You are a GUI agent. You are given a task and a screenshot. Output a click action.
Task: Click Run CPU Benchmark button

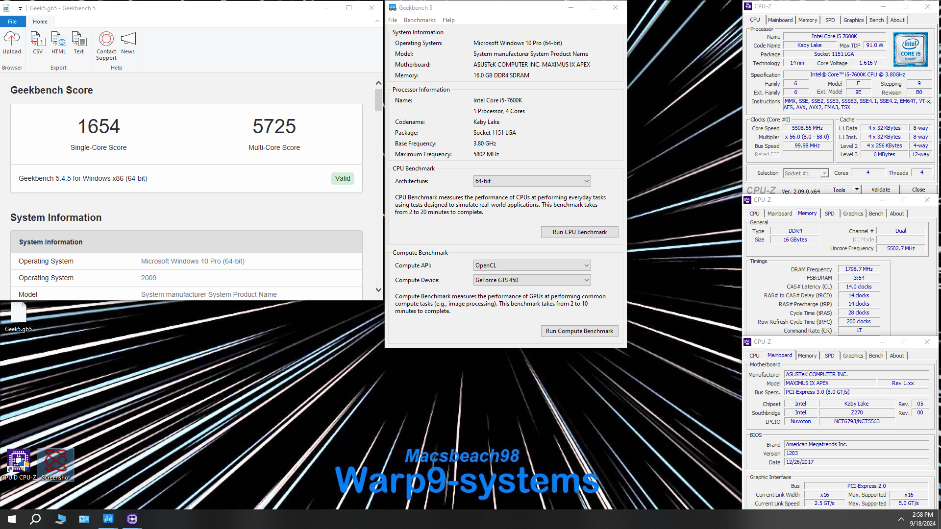(x=579, y=232)
